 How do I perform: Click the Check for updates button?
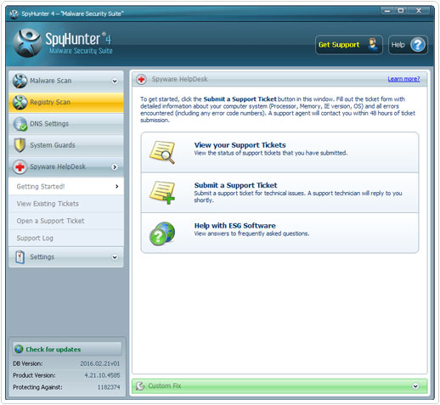click(67, 349)
